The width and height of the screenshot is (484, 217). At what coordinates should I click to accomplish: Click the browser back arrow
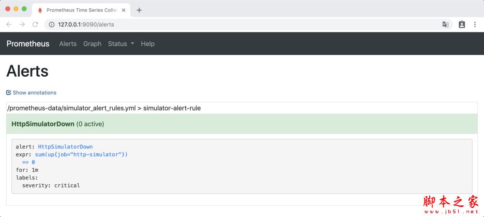[9, 25]
